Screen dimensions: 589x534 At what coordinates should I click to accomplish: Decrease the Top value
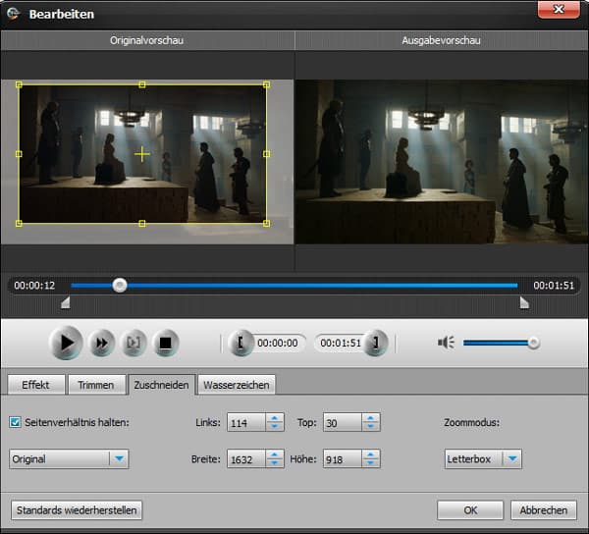point(371,427)
